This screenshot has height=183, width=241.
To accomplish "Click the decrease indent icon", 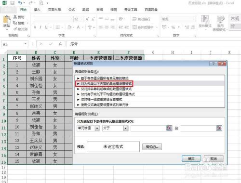I will 121,27.
